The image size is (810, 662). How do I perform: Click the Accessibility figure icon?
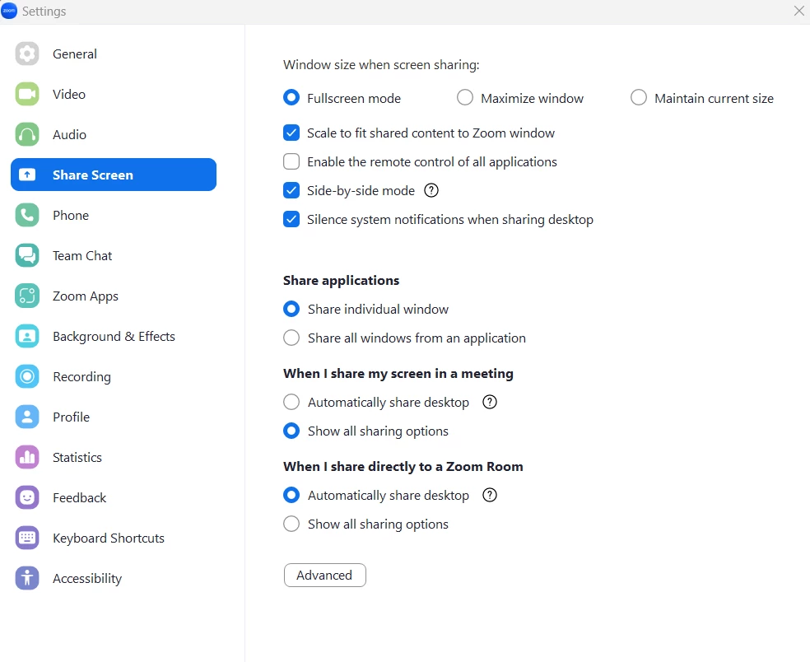click(27, 578)
